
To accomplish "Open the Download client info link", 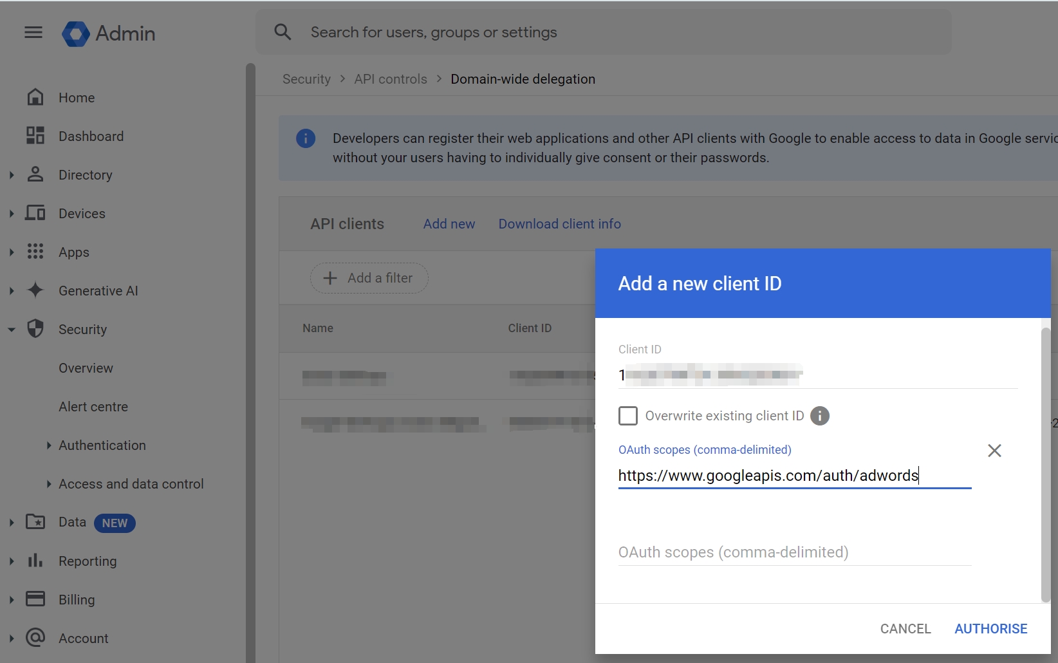I will (x=559, y=223).
